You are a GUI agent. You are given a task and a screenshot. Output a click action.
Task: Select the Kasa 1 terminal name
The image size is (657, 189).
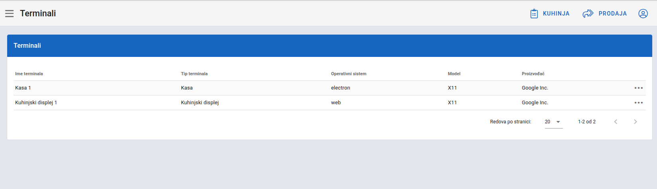point(23,88)
